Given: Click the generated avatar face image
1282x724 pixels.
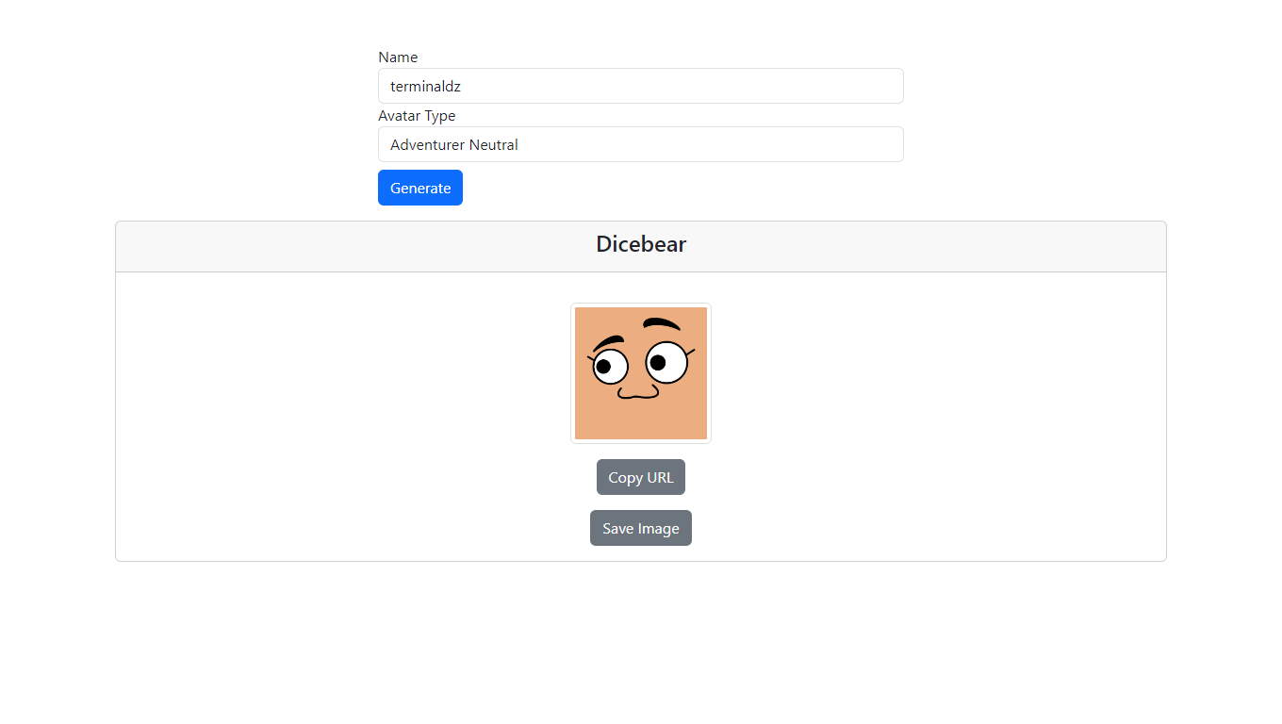Looking at the screenshot, I should click(x=641, y=373).
